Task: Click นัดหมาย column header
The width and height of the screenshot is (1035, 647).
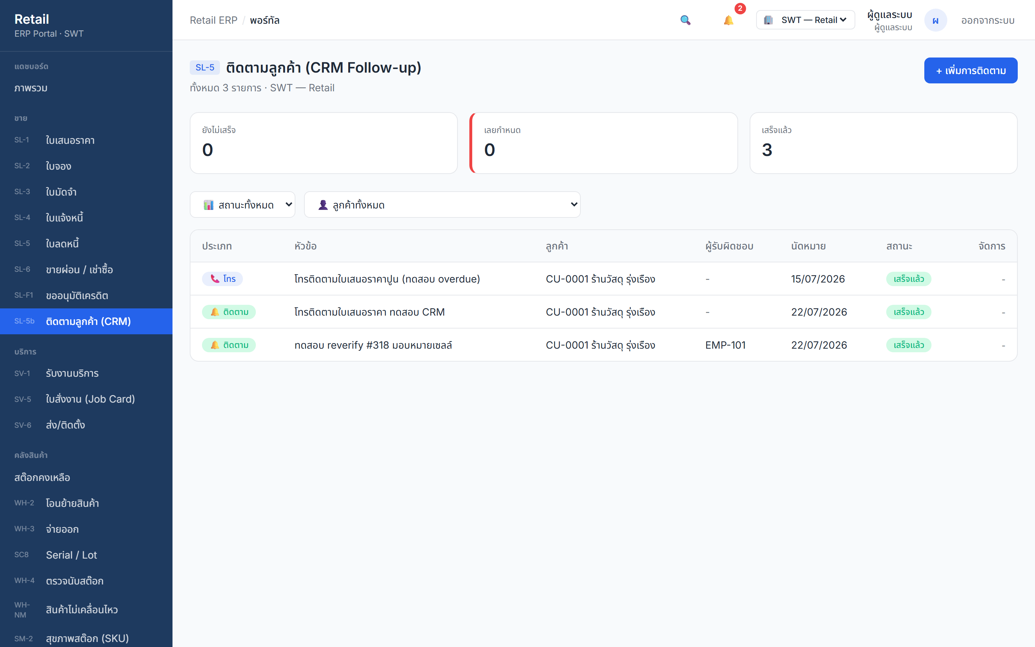Action: (x=808, y=246)
